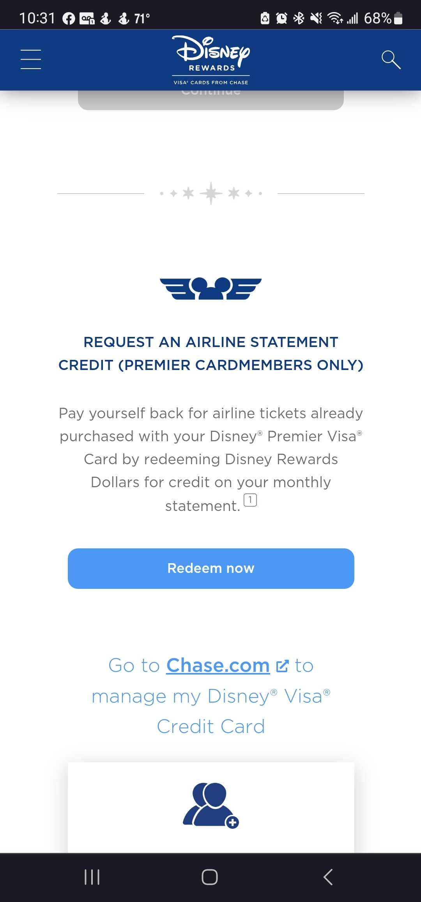Open Android recent apps button
This screenshot has height=902, width=421.
pyautogui.click(x=92, y=877)
